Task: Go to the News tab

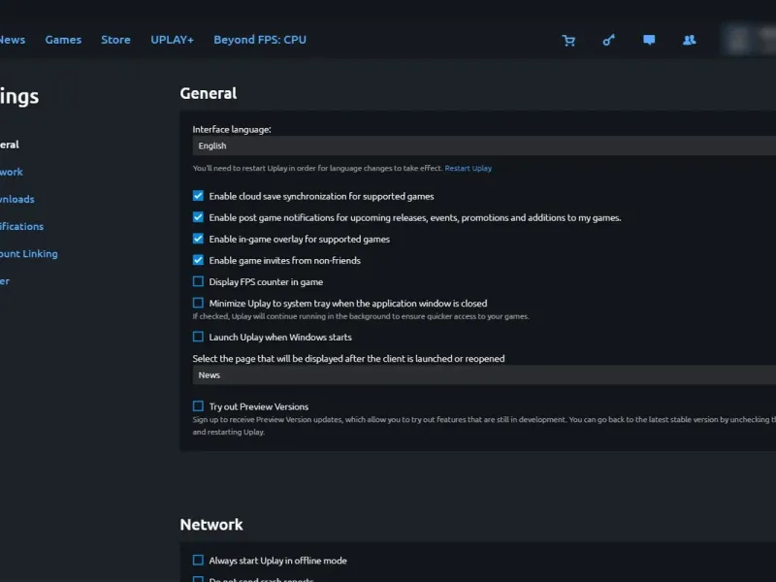Action: coord(13,40)
